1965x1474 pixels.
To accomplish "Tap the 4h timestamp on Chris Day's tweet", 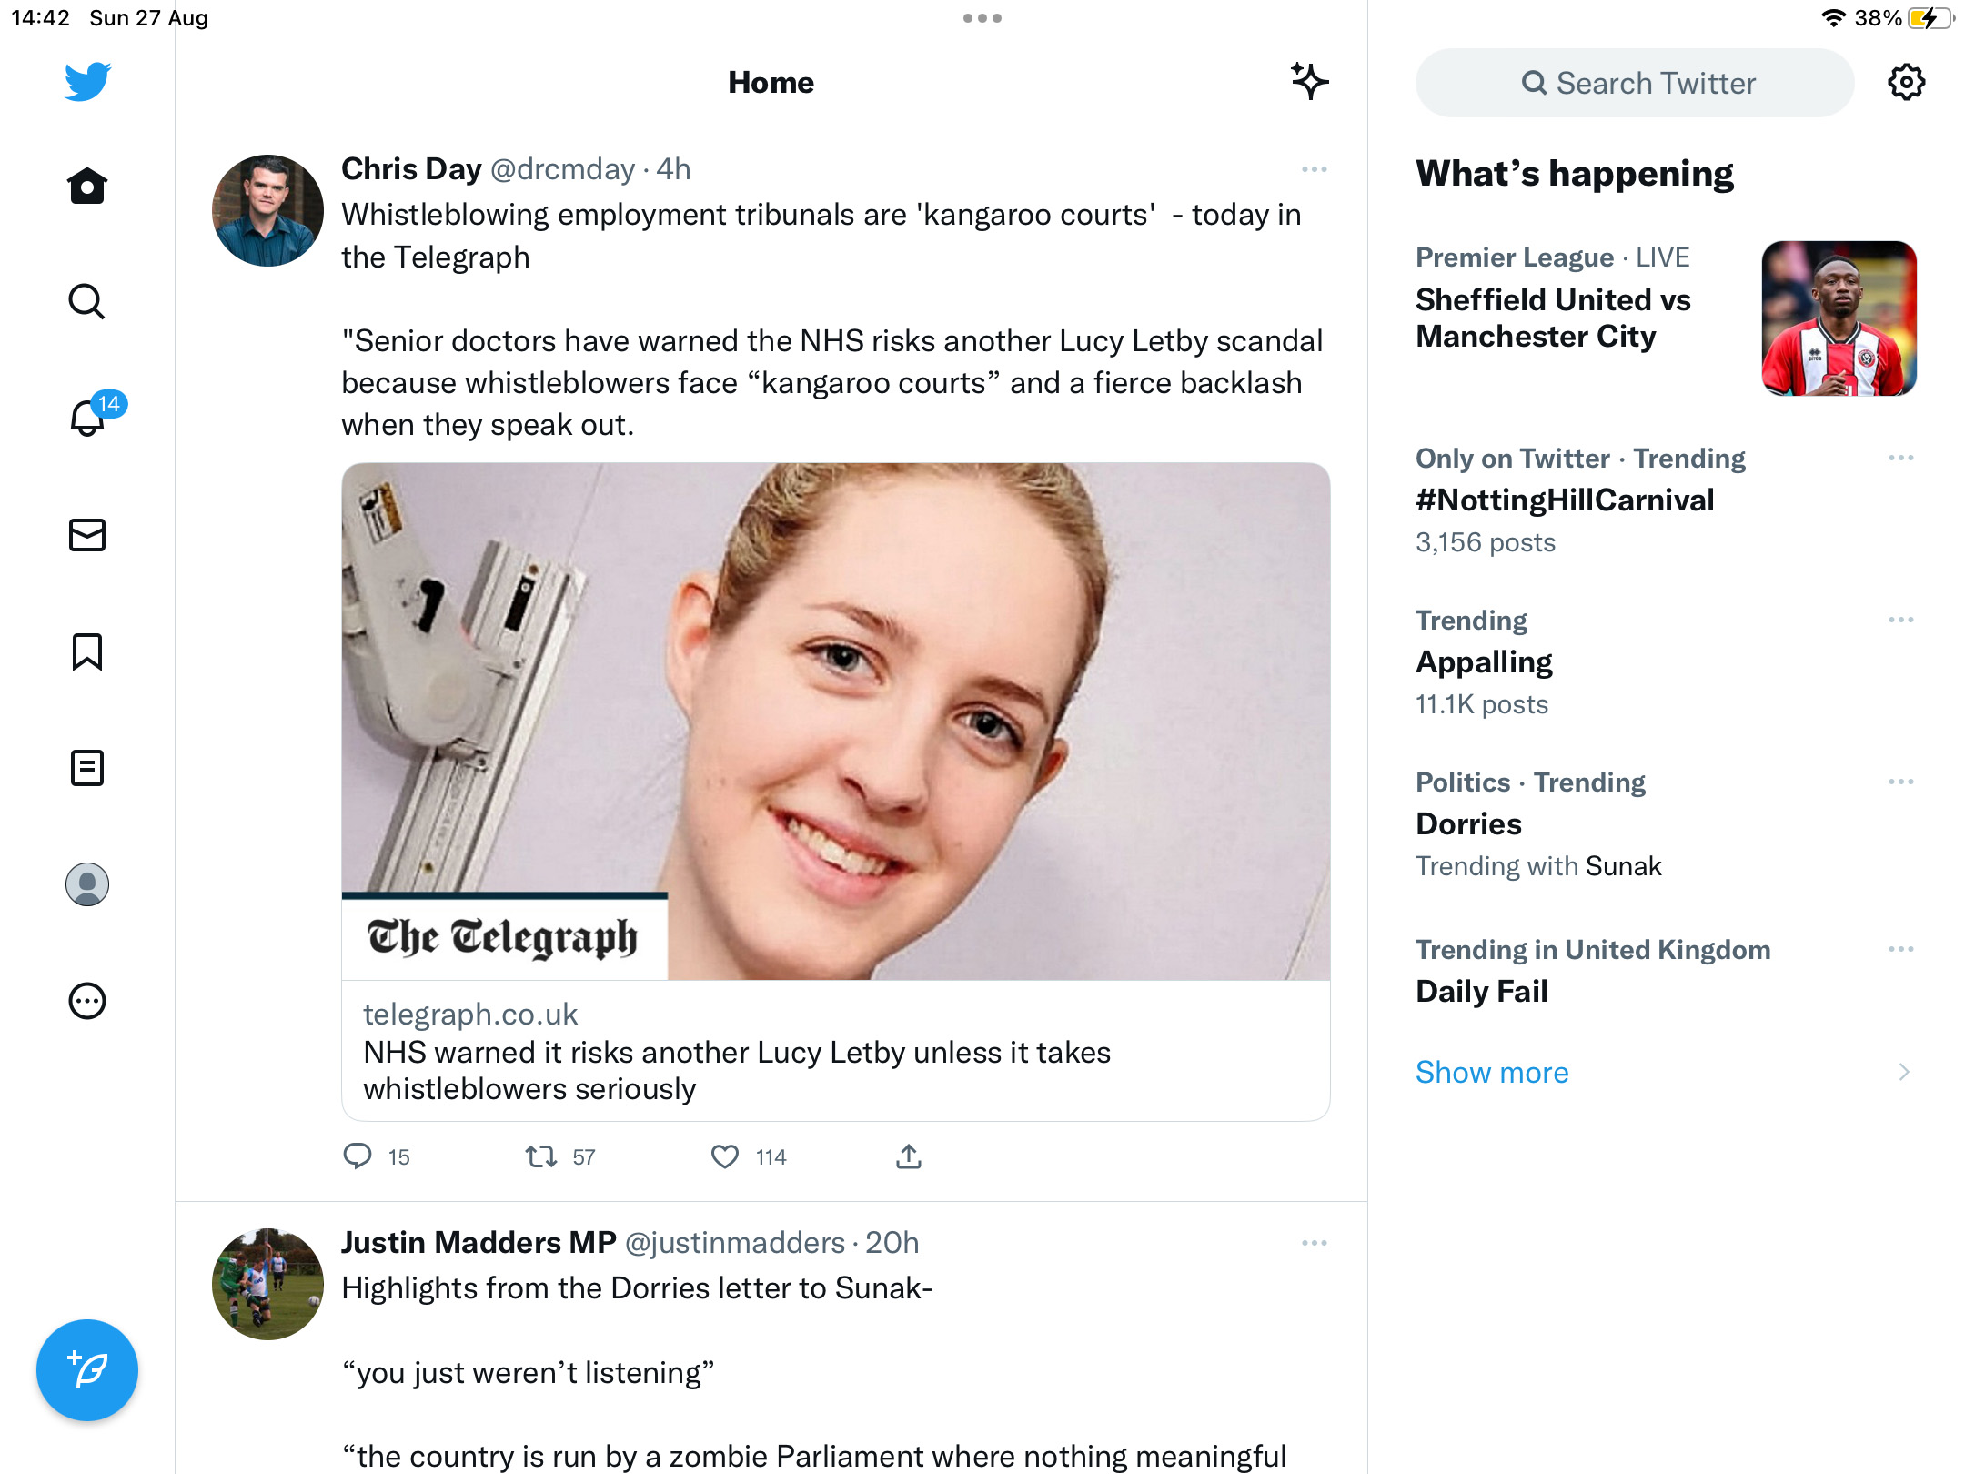I will (674, 169).
